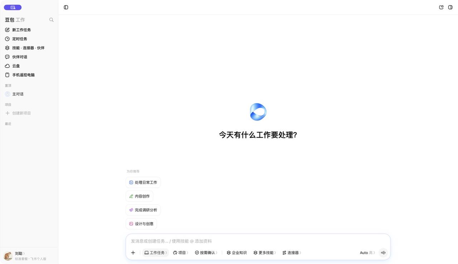Expand 更多技能 options
458x264 pixels.
(265, 253)
